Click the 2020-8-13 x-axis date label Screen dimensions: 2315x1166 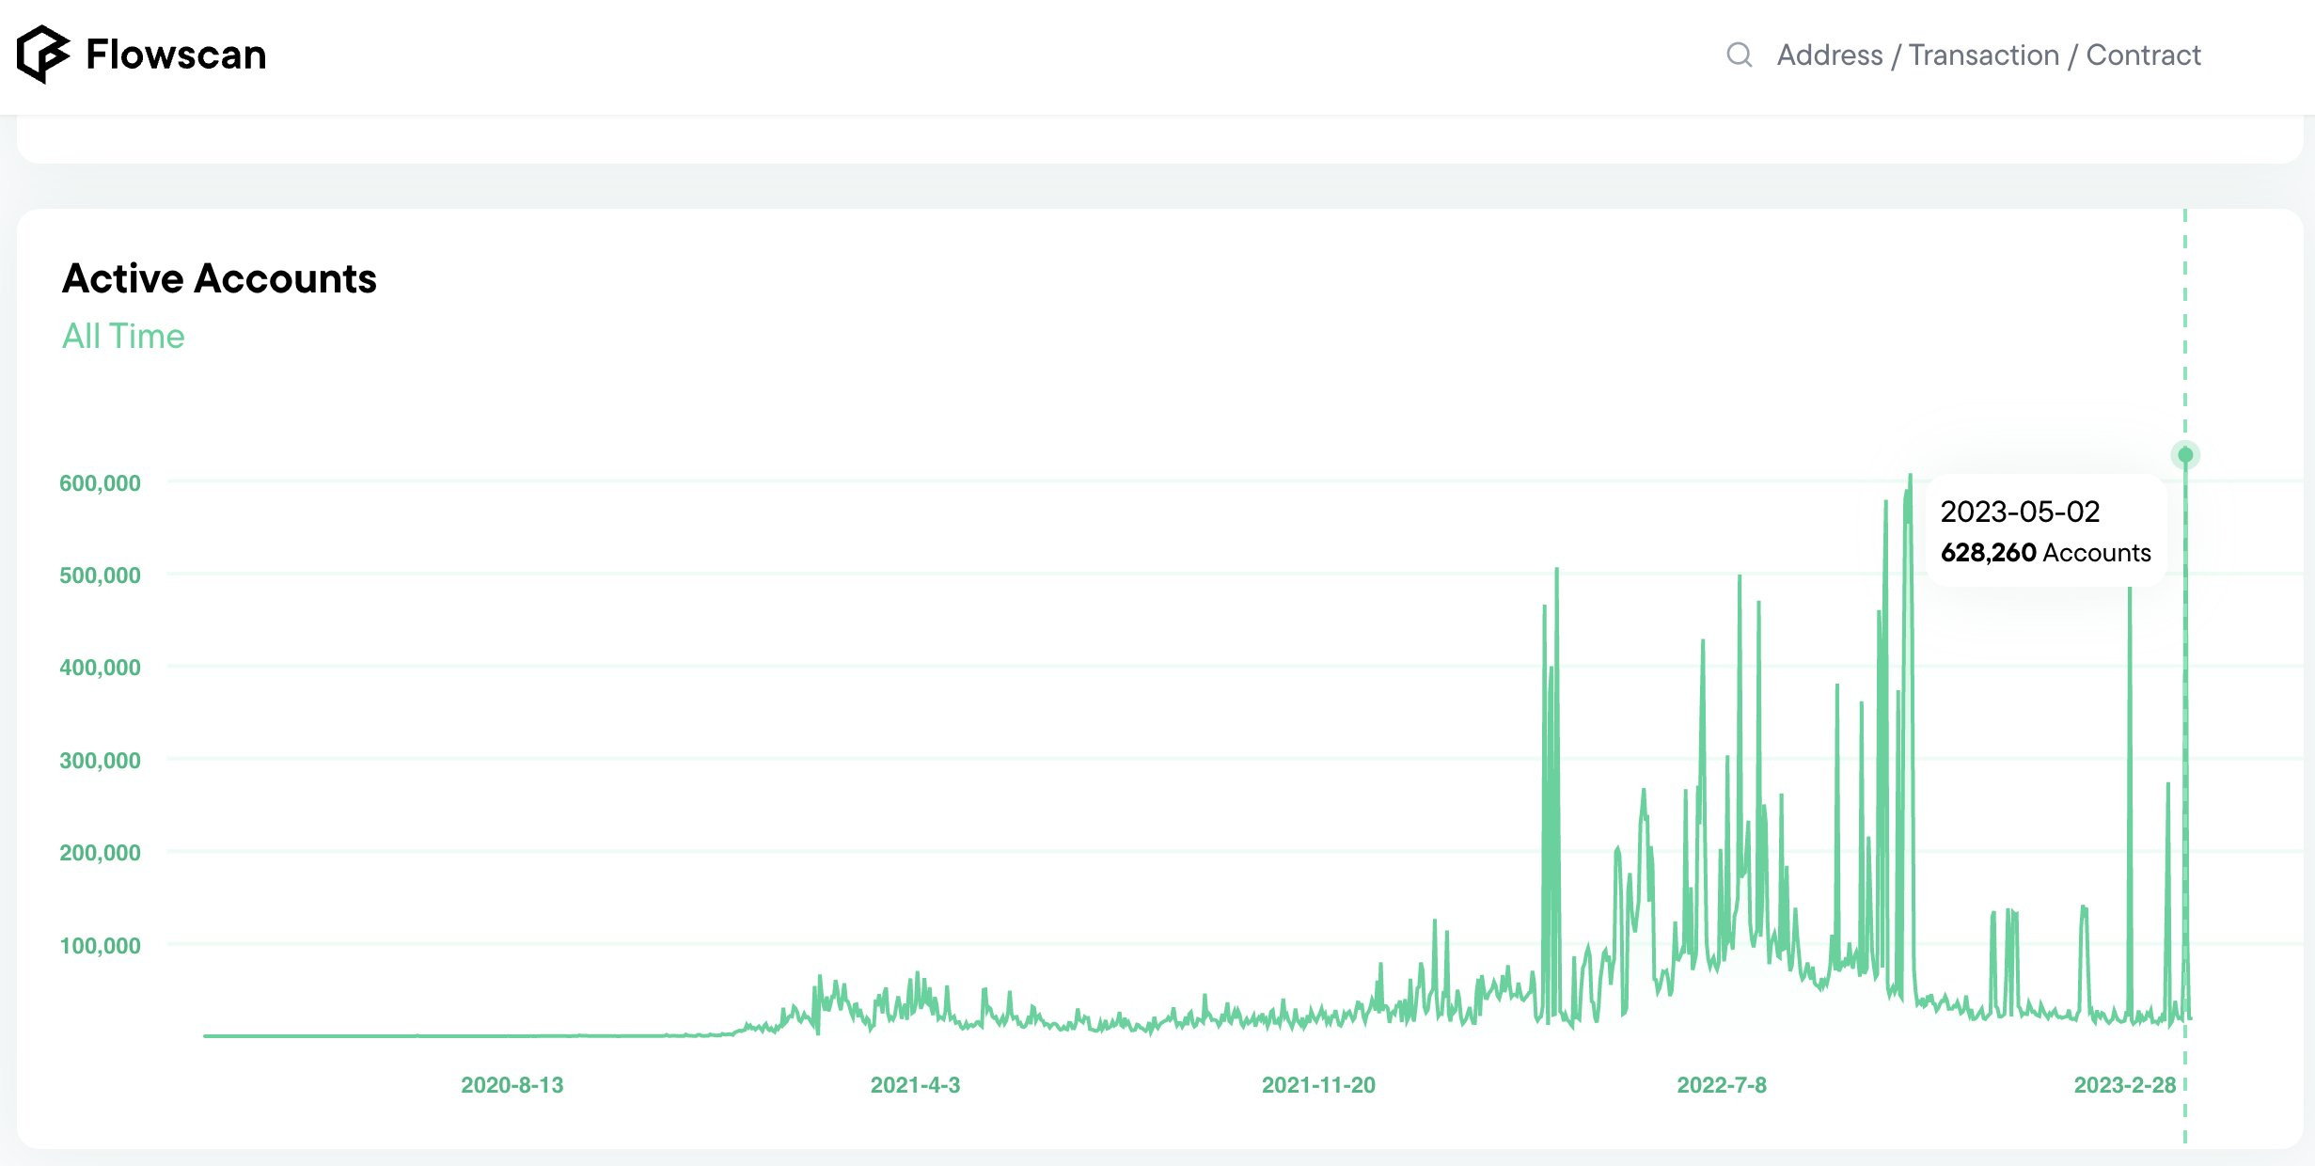coord(512,1084)
